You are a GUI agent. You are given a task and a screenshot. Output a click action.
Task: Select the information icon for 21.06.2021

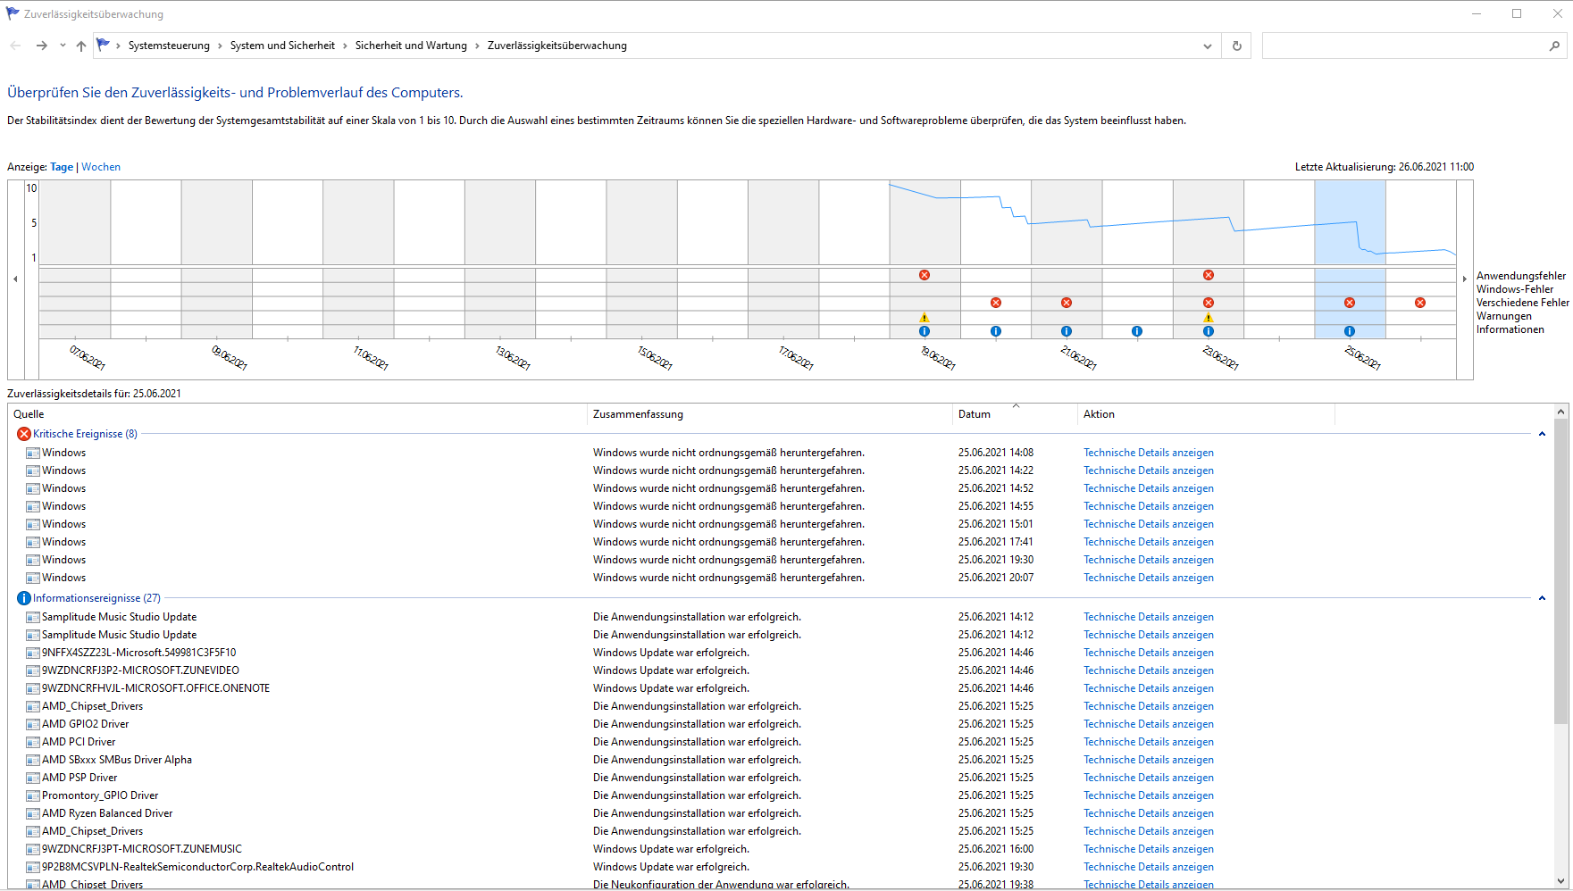1067,331
